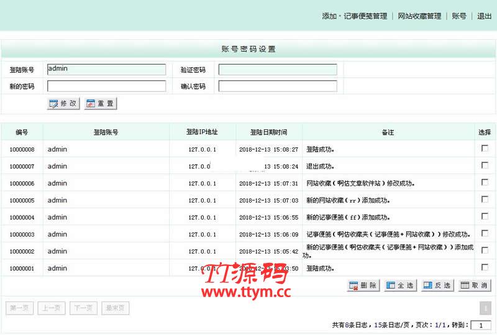
Task: Click timestamp 2018-12-13 15:07:03
Action: 269,201
